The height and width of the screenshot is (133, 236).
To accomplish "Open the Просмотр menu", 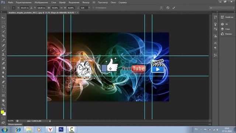I will [x=103, y=3].
